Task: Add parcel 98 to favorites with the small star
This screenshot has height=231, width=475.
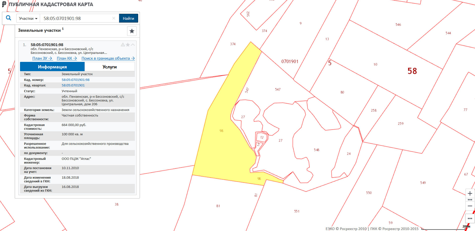Action: (128, 45)
